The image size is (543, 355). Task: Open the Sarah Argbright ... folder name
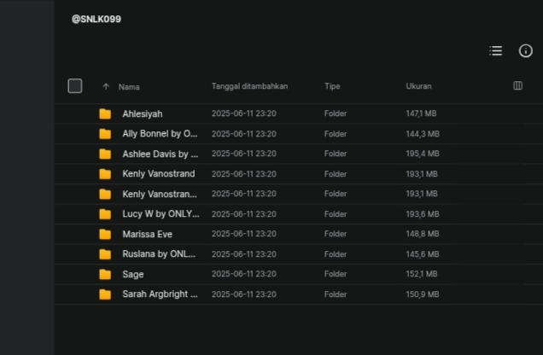click(160, 294)
